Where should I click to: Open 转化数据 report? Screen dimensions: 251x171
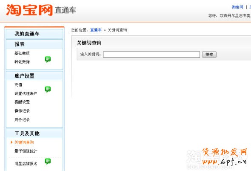coord(22,62)
